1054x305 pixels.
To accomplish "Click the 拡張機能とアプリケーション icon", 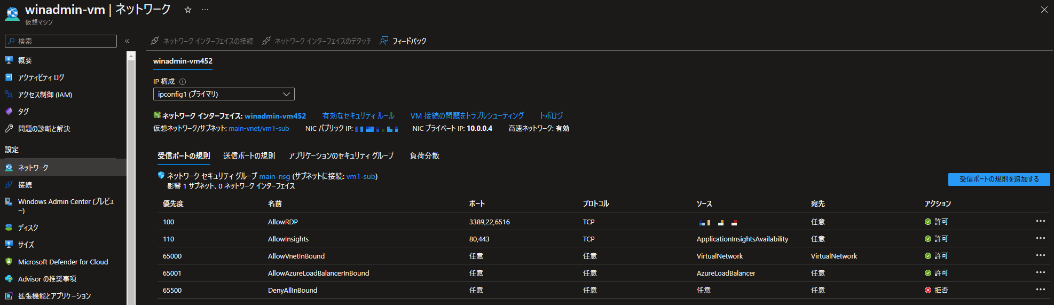I will pyautogui.click(x=9, y=296).
